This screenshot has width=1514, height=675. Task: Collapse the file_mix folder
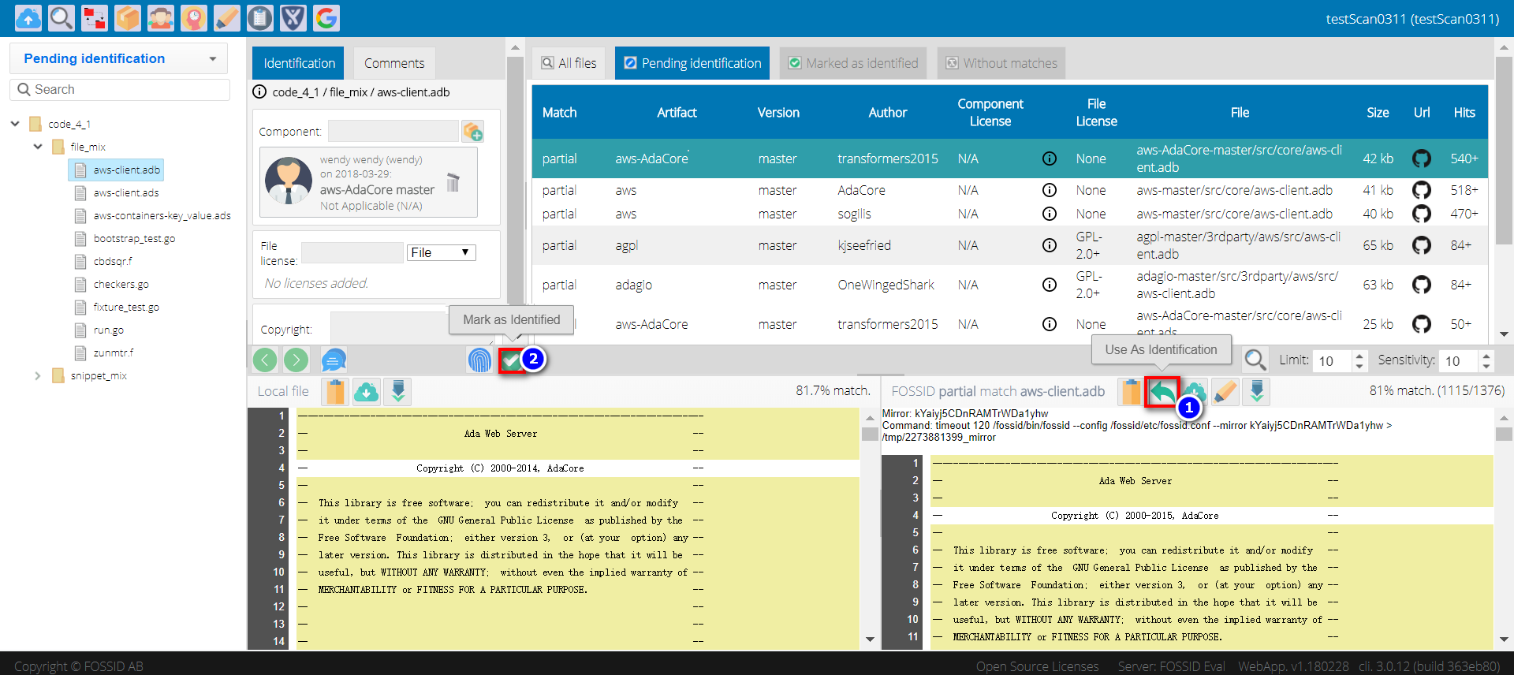[38, 147]
